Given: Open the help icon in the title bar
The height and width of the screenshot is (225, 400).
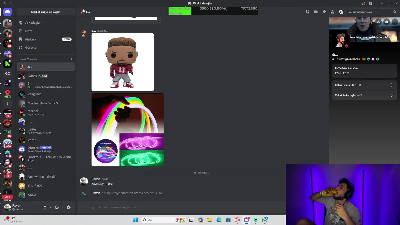Looking at the screenshot, I should point(371,3).
